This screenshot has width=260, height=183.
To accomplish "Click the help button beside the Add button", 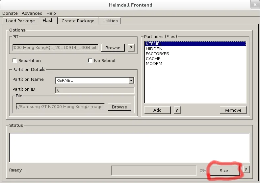I will 177,110.
